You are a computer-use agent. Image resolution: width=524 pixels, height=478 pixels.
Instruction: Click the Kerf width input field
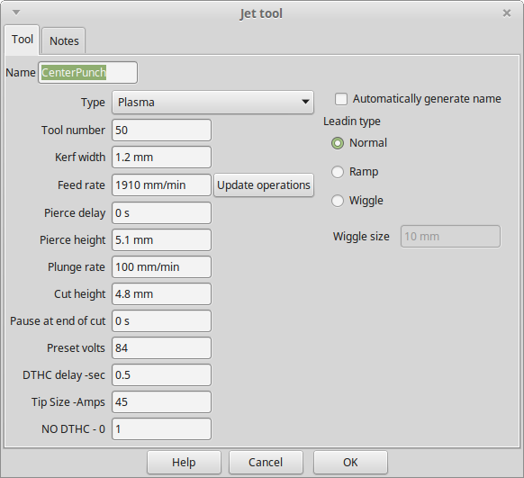pyautogui.click(x=161, y=158)
